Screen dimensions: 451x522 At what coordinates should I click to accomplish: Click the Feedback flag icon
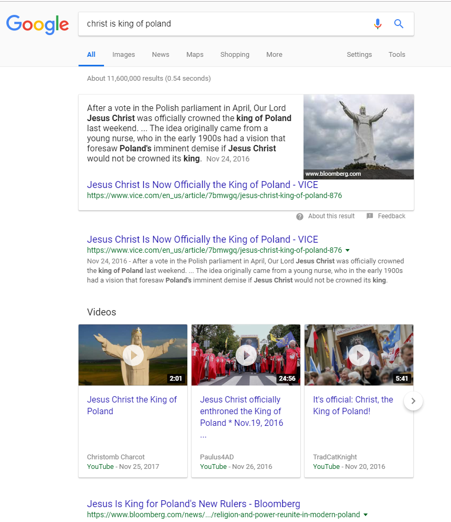click(369, 216)
